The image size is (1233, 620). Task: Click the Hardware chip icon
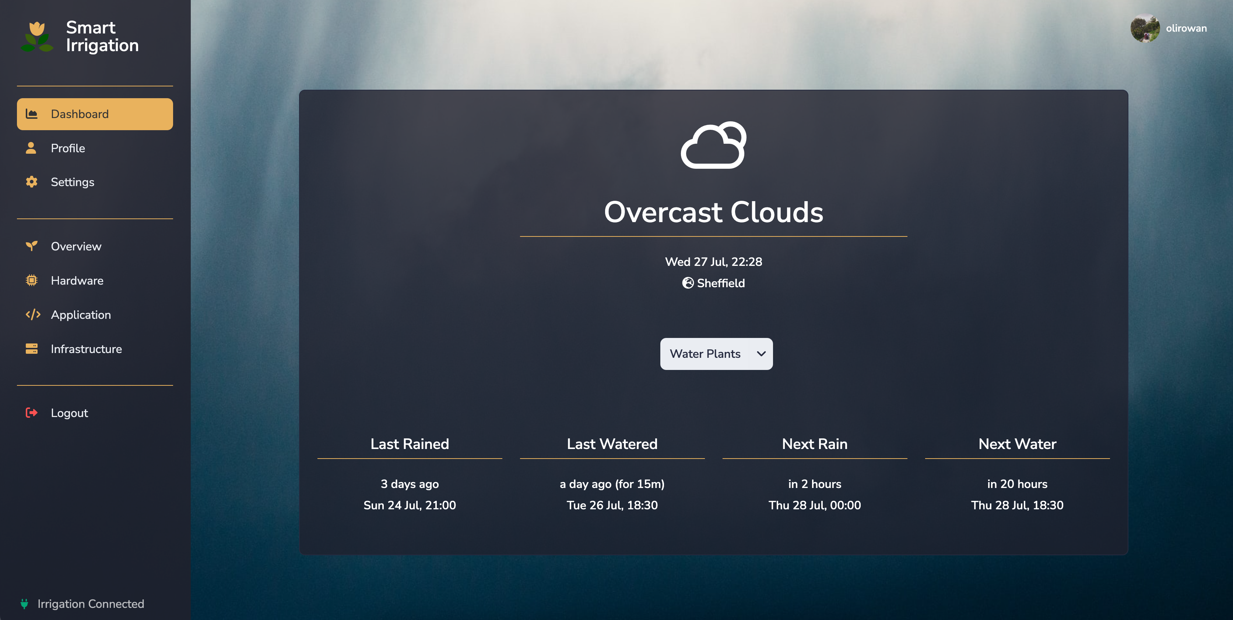coord(32,280)
